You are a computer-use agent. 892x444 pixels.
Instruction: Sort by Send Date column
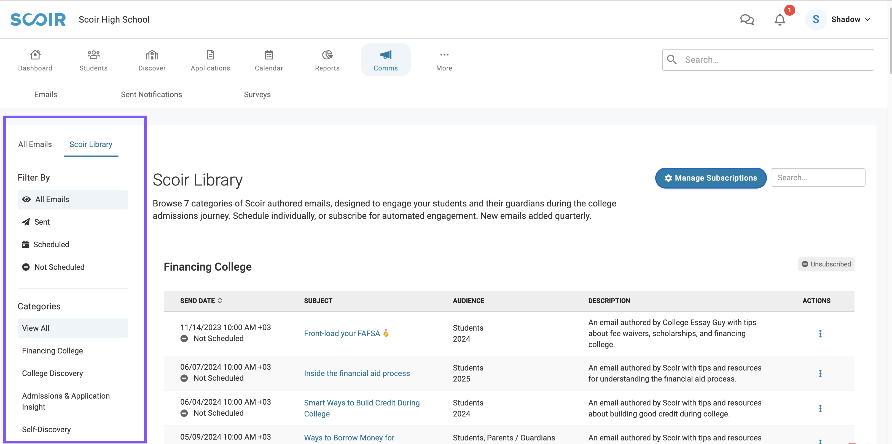pos(201,301)
